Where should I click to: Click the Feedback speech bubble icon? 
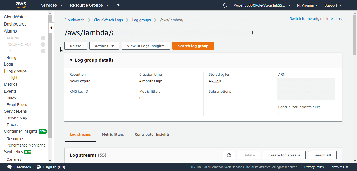(10, 167)
